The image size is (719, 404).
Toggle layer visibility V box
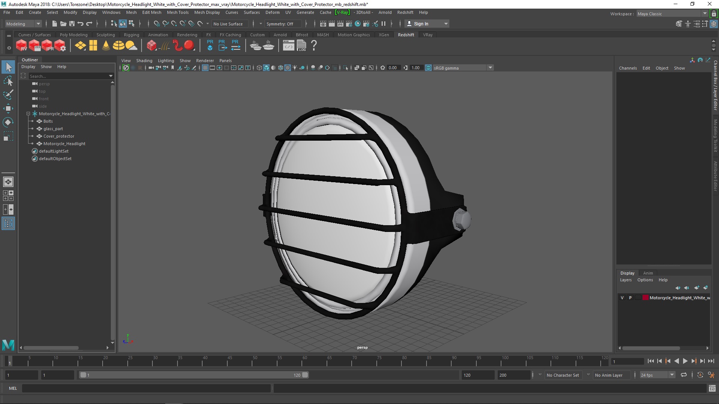(x=622, y=298)
